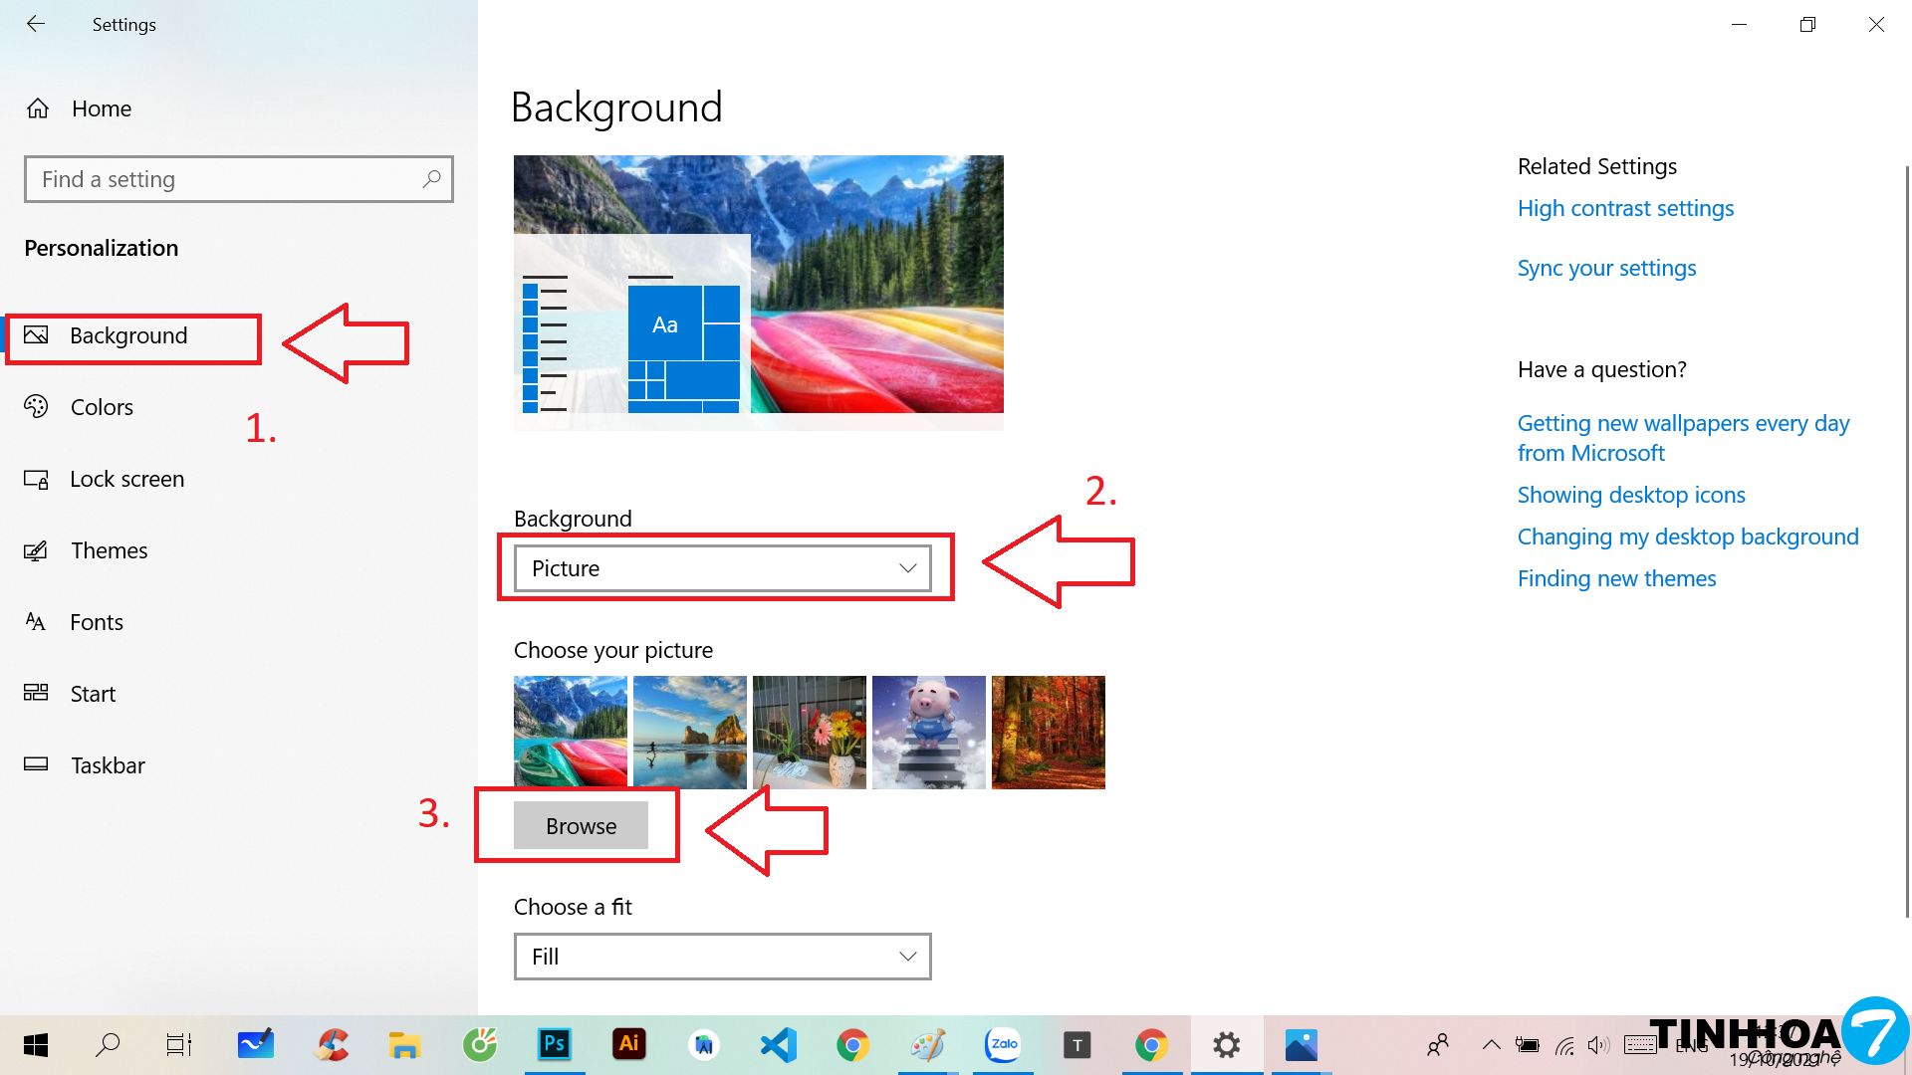Switch to Themes settings page
The height and width of the screenshot is (1075, 1912).
pyautogui.click(x=109, y=550)
